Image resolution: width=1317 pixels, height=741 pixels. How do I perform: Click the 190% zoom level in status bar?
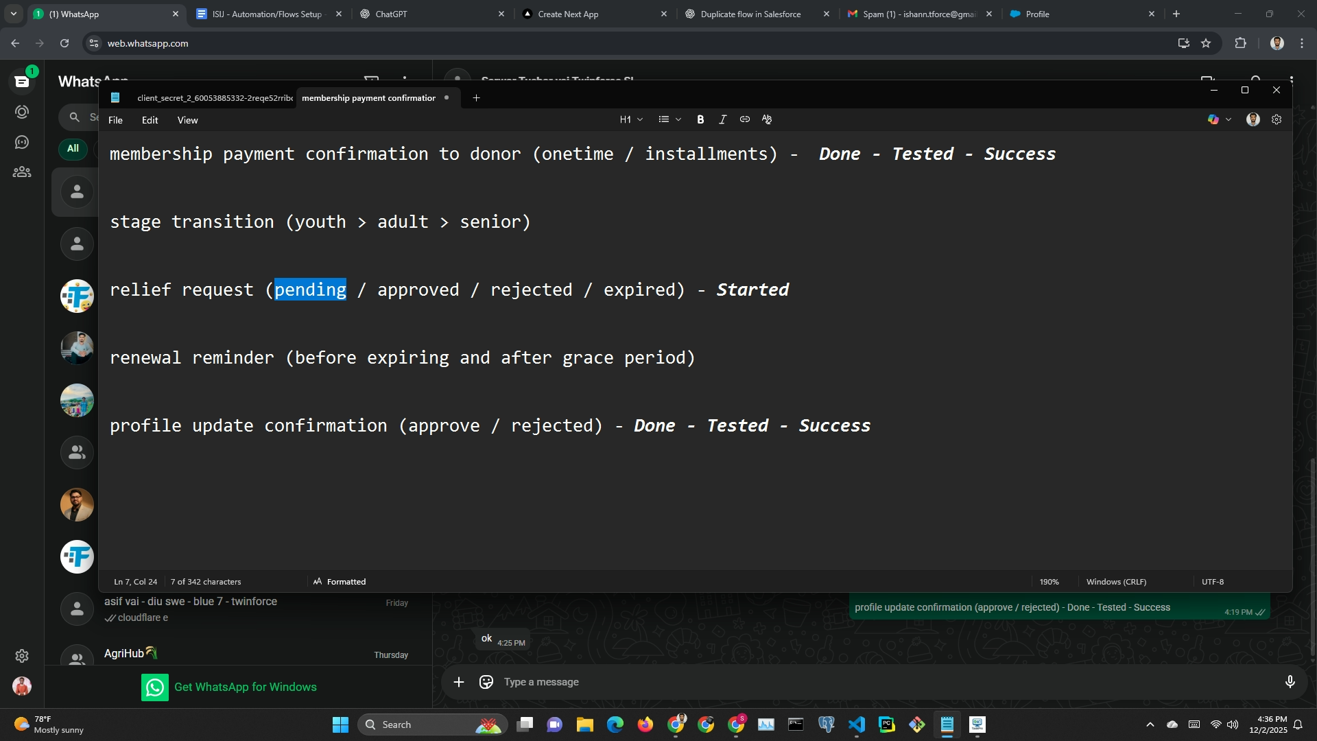click(1049, 582)
